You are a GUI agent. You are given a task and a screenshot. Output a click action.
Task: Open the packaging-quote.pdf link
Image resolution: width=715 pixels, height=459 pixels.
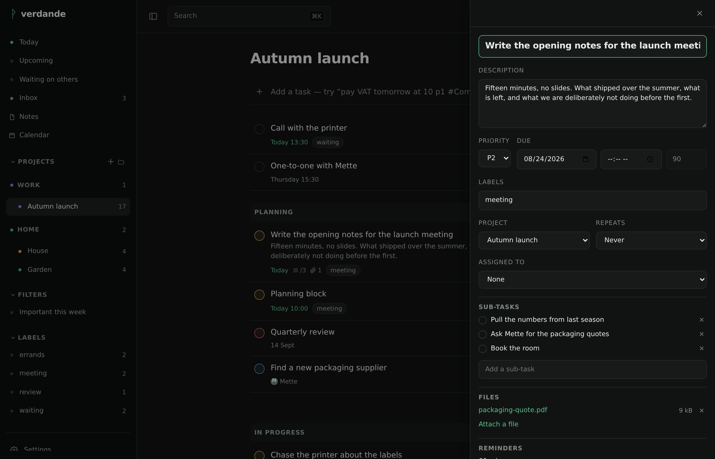(513, 410)
